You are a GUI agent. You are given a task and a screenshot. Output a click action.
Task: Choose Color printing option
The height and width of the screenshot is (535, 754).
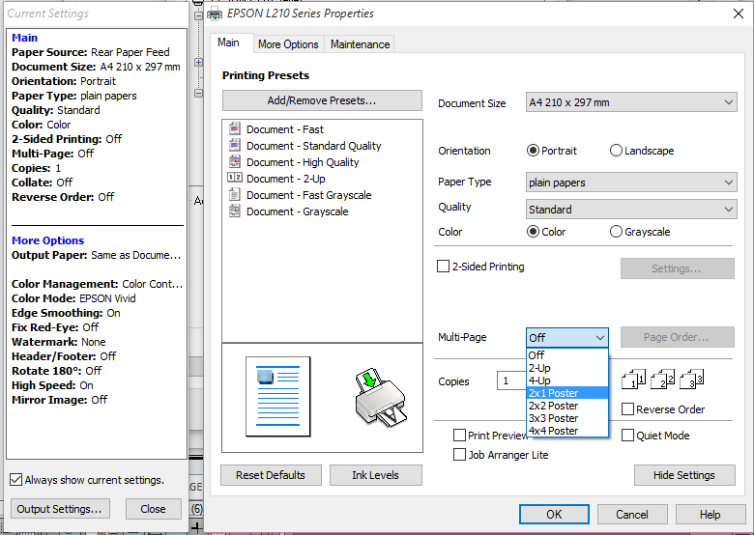tap(533, 232)
